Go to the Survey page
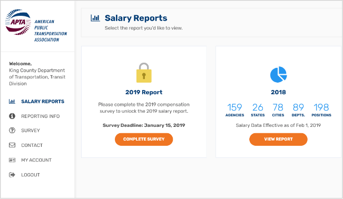 [31, 131]
